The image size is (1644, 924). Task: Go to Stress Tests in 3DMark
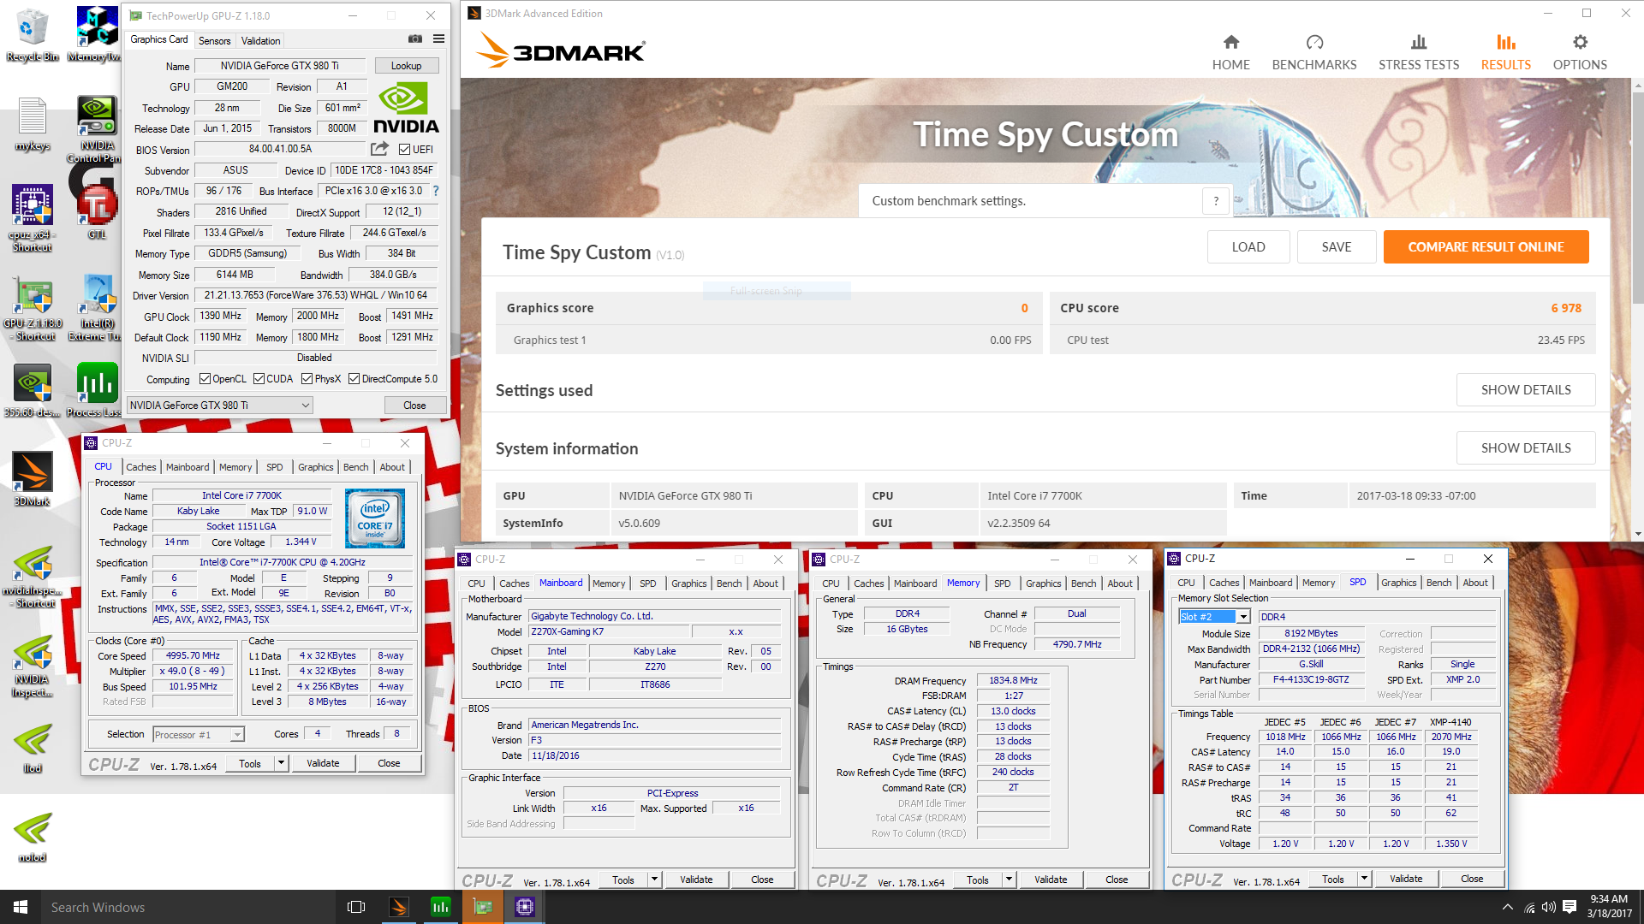tap(1418, 53)
